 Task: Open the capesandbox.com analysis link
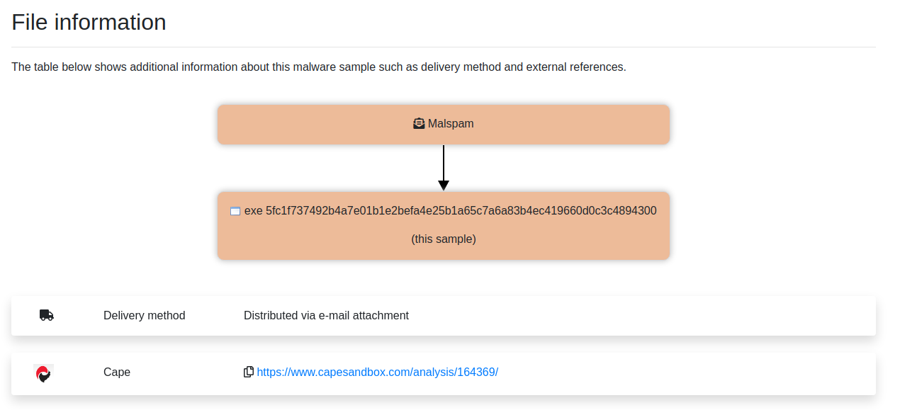377,372
